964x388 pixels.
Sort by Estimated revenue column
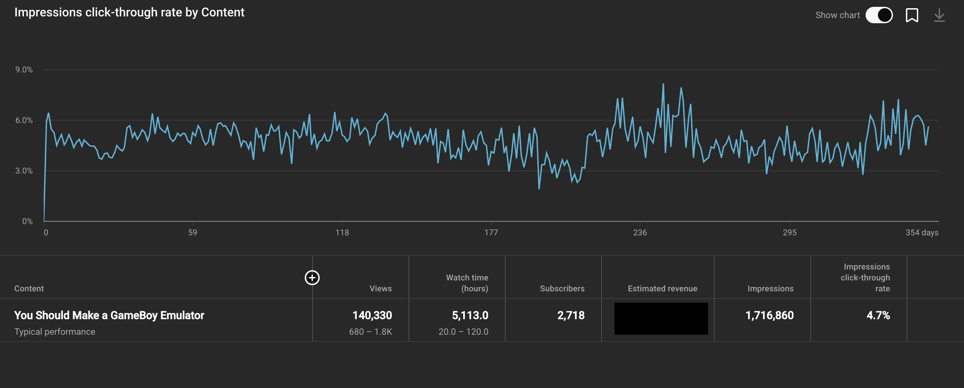click(662, 288)
